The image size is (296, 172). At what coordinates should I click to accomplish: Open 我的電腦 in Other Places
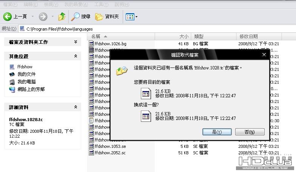(26, 81)
